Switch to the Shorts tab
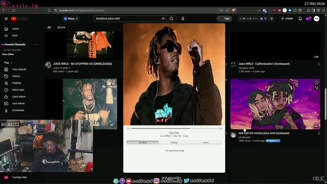Viewport: 327px width, 184px height. [61, 27]
